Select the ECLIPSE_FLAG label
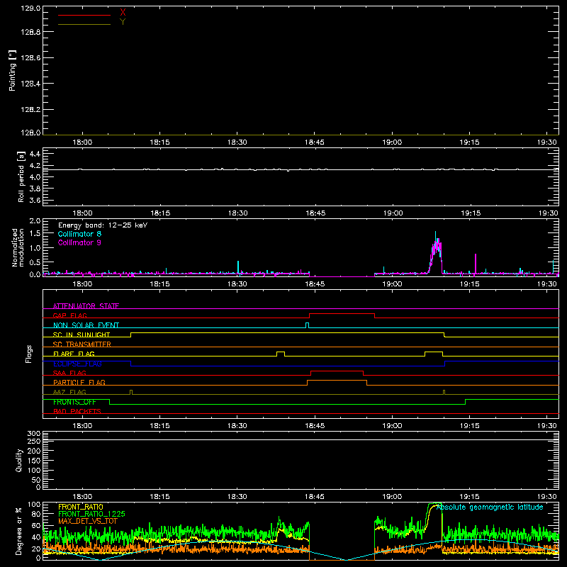Screen dimensions: 567x567 [x=77, y=364]
